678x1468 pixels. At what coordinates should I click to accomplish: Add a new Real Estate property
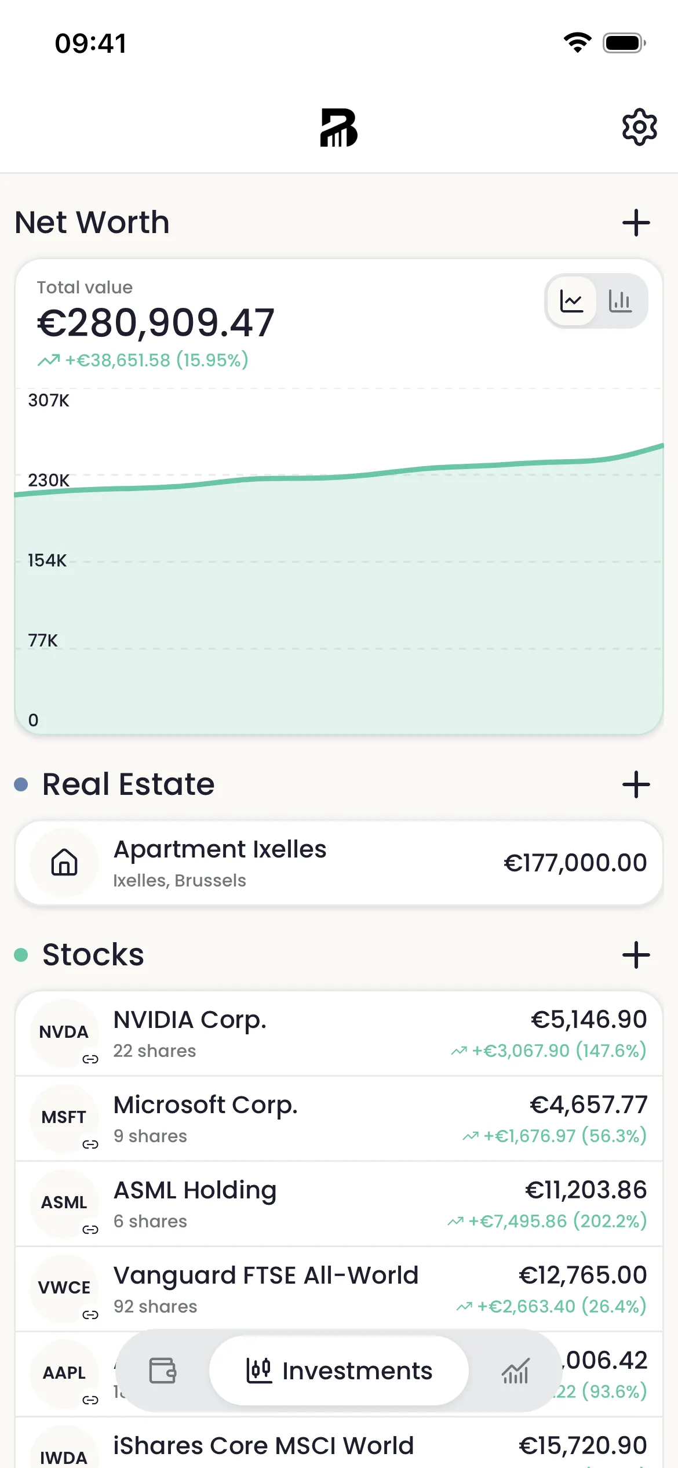coord(636,784)
